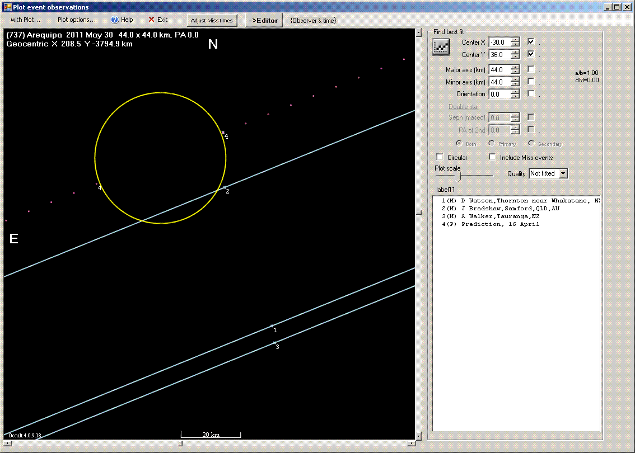Decrease Minor axis with down spinner
The height and width of the screenshot is (453, 635).
(x=515, y=84)
